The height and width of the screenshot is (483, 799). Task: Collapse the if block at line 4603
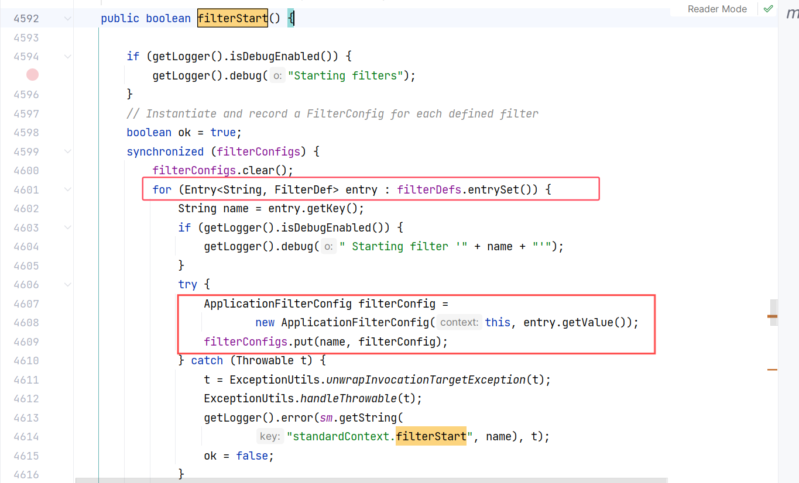(68, 227)
